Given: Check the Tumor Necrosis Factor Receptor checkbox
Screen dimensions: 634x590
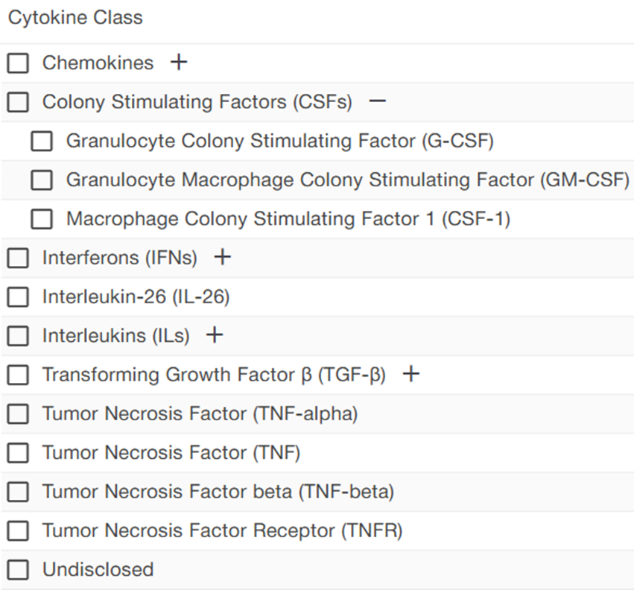Looking at the screenshot, I should coord(18,530).
